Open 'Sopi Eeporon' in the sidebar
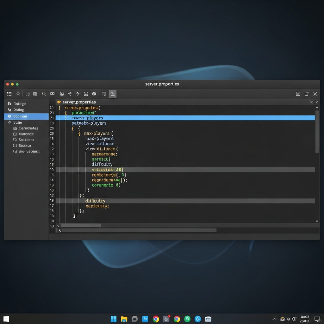 [x=29, y=151]
